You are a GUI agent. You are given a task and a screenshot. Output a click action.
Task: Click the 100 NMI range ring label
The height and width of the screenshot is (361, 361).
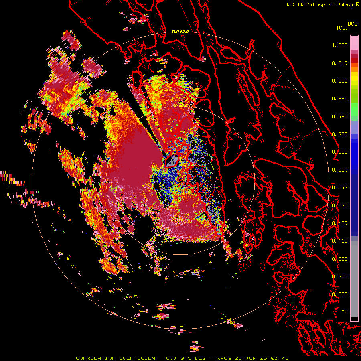pos(180,32)
